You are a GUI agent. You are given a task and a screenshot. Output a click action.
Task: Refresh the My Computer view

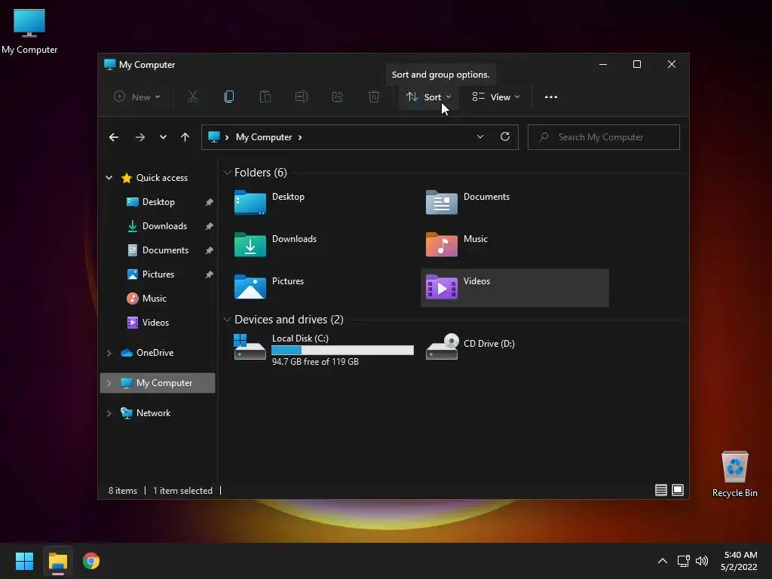point(504,137)
